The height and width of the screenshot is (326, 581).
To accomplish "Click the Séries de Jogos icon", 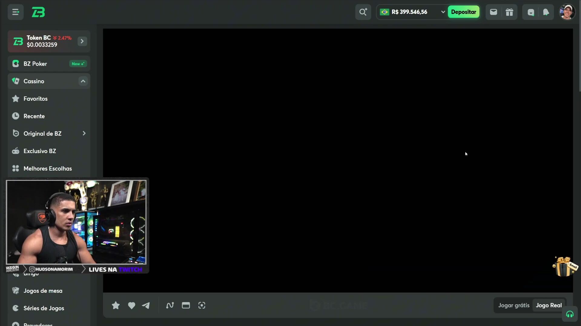I will click(x=16, y=308).
